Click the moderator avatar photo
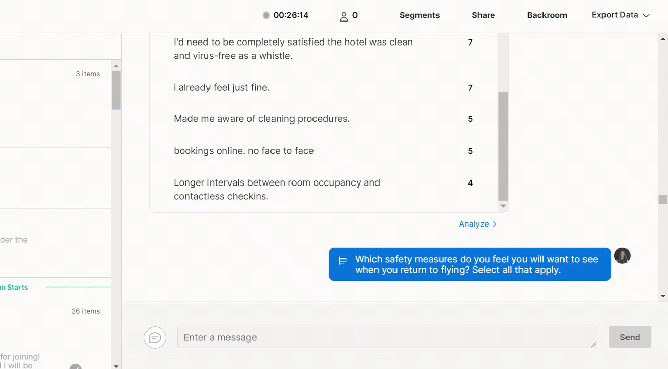 point(622,256)
